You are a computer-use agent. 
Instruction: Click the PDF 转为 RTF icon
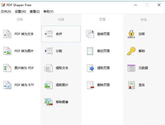click(7, 85)
